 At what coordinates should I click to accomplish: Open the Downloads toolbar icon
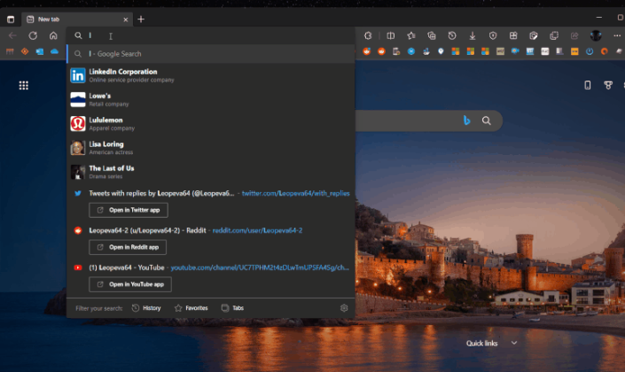[x=472, y=35]
